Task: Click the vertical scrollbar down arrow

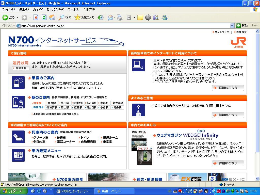Action: [257, 179]
